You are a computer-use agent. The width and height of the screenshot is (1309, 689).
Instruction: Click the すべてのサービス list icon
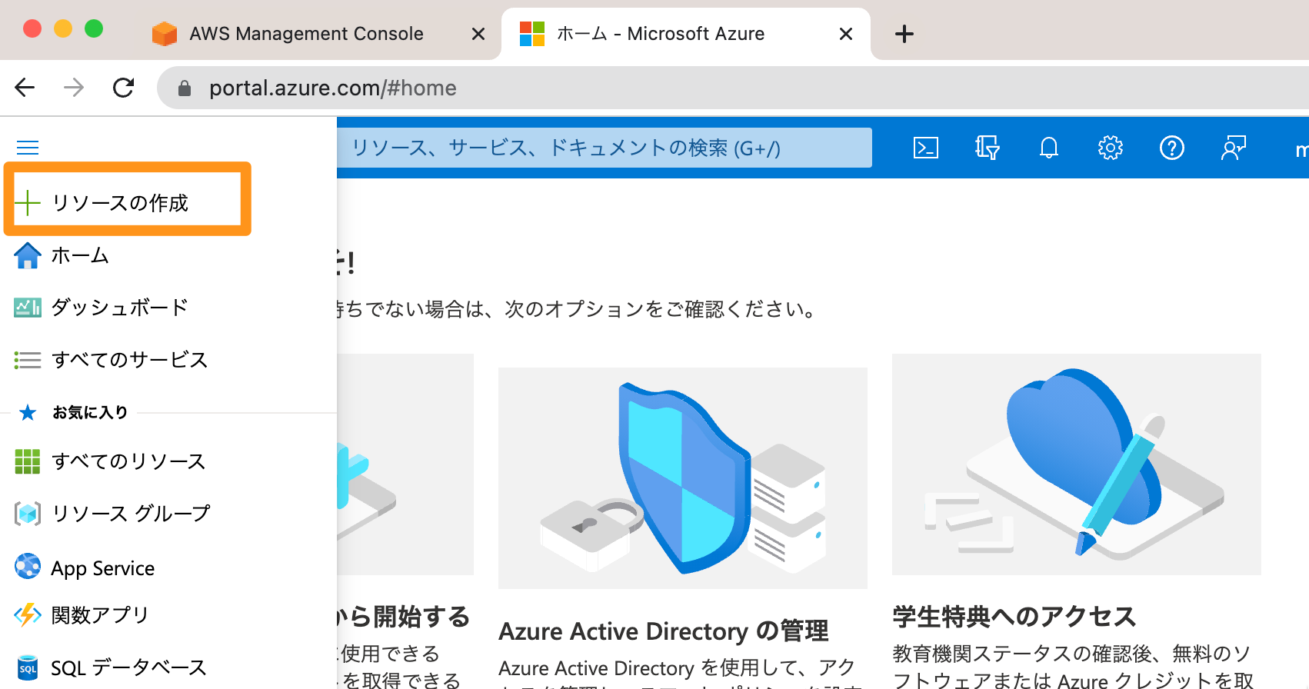tap(28, 360)
